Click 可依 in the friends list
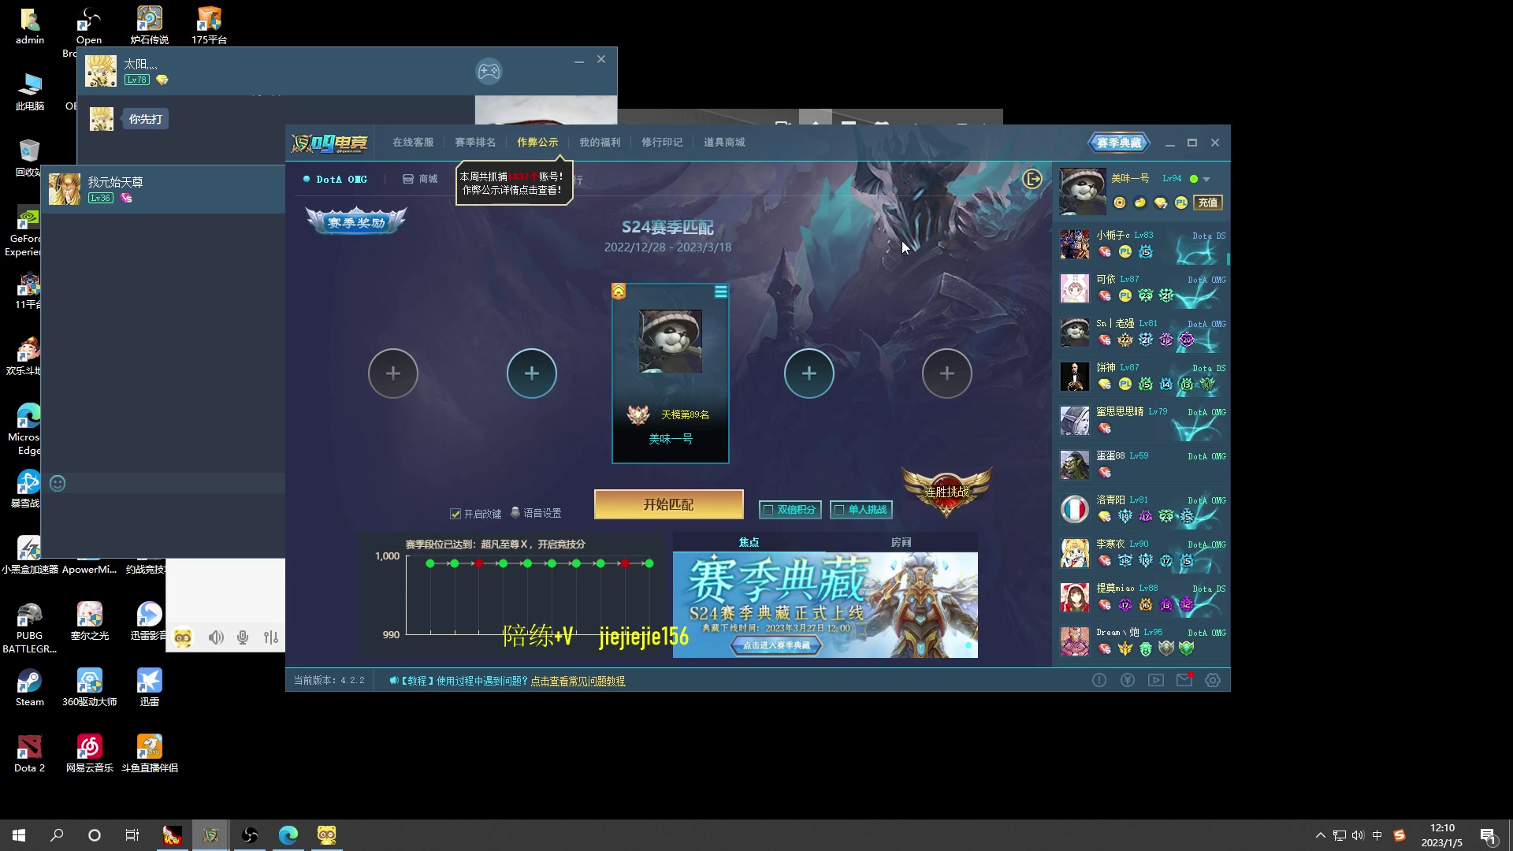 click(1106, 280)
